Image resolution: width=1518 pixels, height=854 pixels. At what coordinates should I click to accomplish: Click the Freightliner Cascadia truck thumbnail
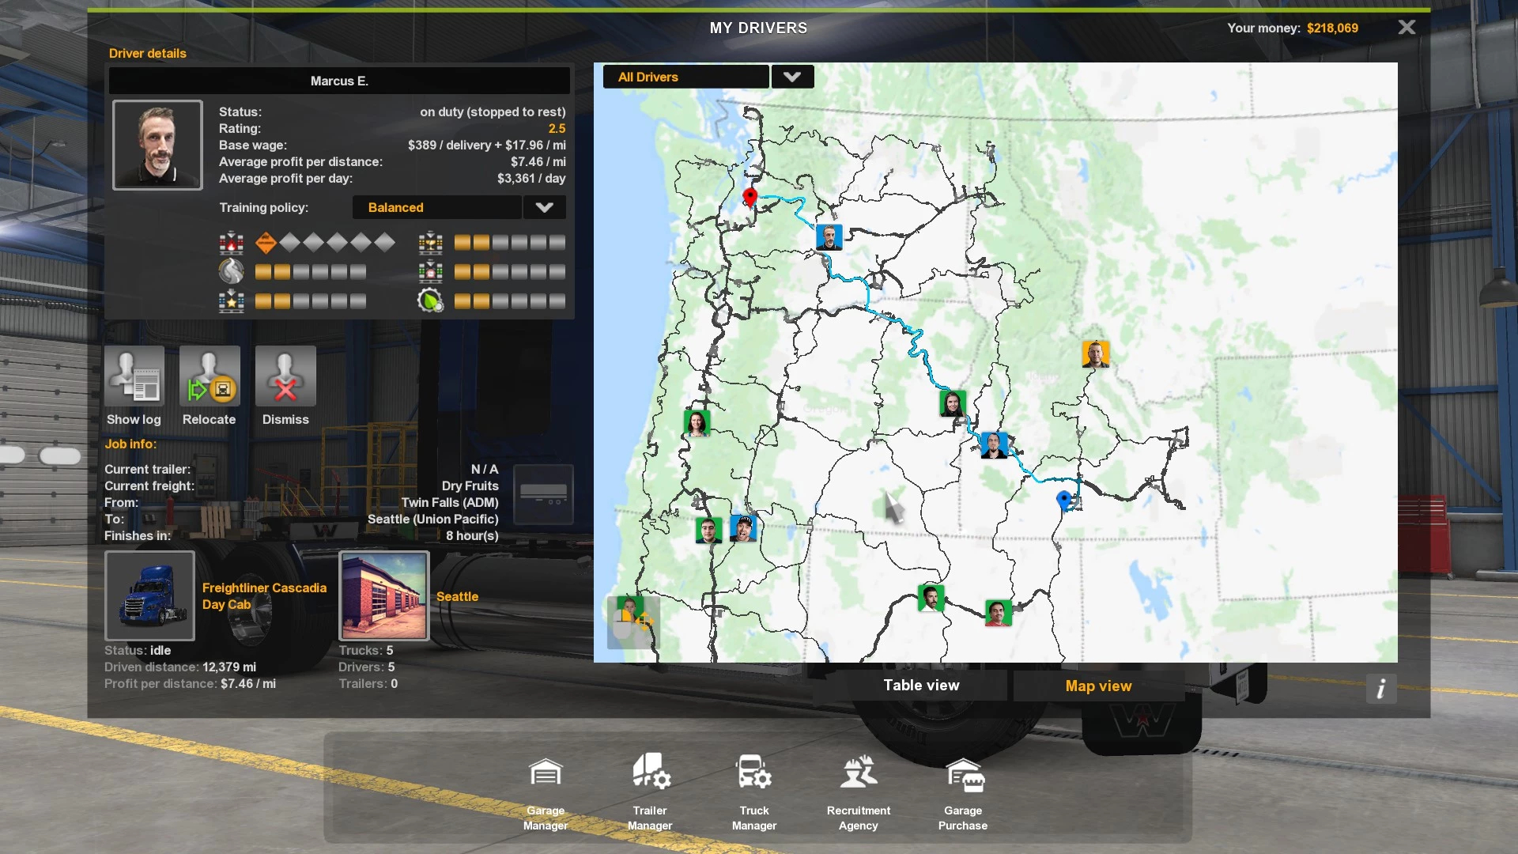[150, 595]
